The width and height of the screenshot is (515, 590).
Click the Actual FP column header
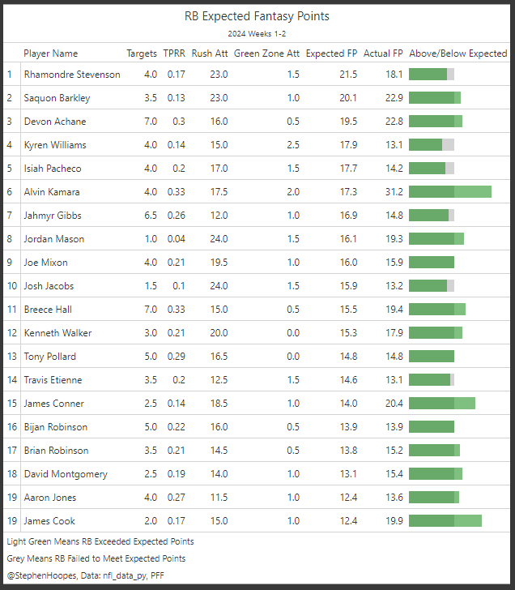point(383,53)
